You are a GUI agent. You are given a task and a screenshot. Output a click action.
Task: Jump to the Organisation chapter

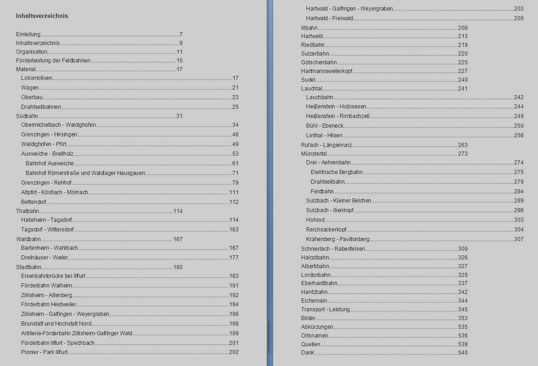point(32,52)
